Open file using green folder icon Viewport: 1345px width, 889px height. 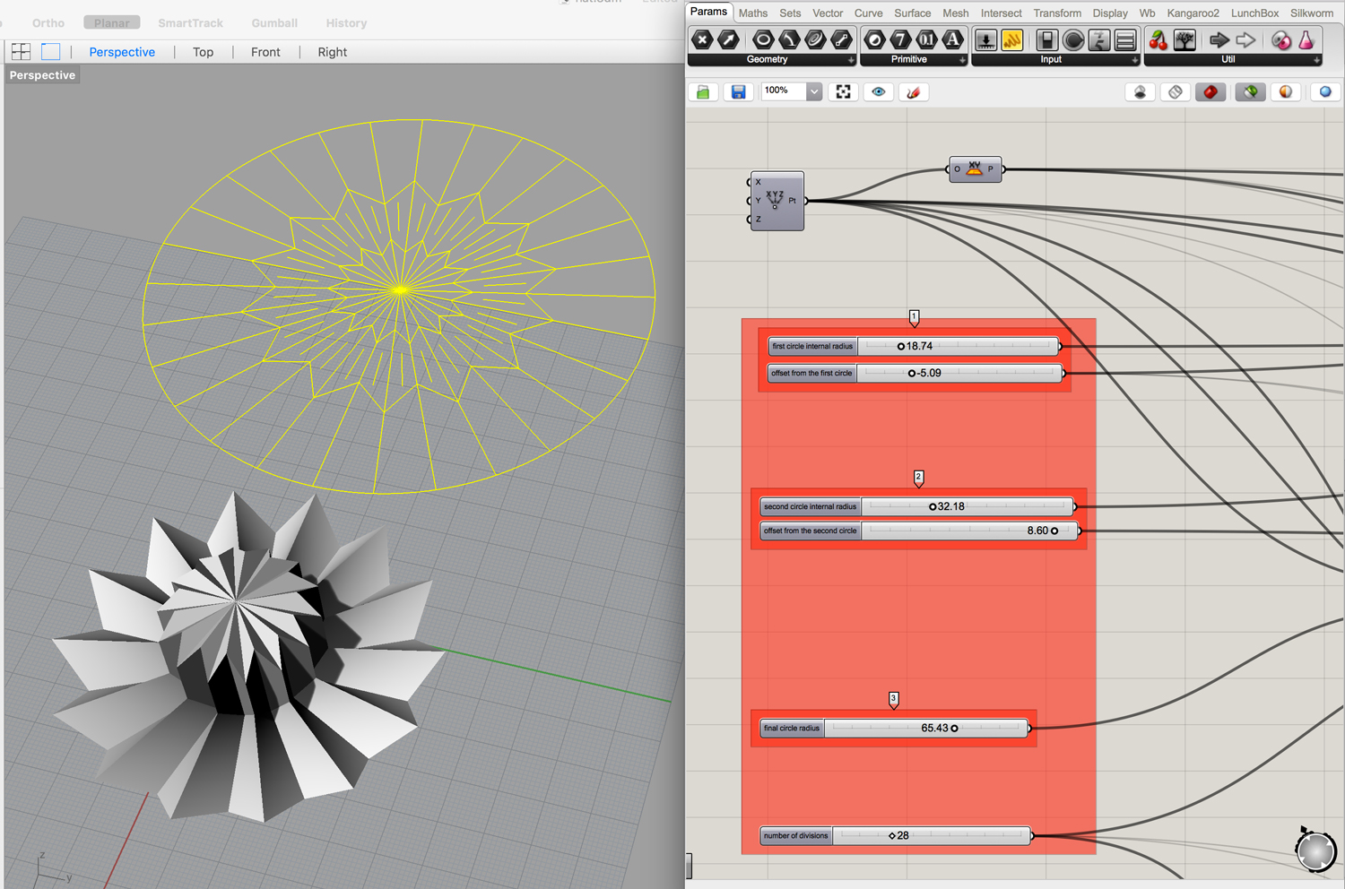(704, 92)
